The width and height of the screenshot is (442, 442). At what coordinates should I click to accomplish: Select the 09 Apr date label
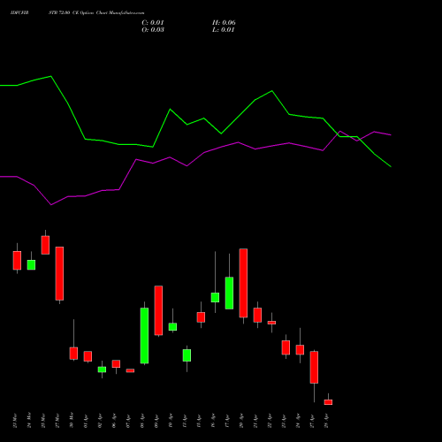click(156, 421)
